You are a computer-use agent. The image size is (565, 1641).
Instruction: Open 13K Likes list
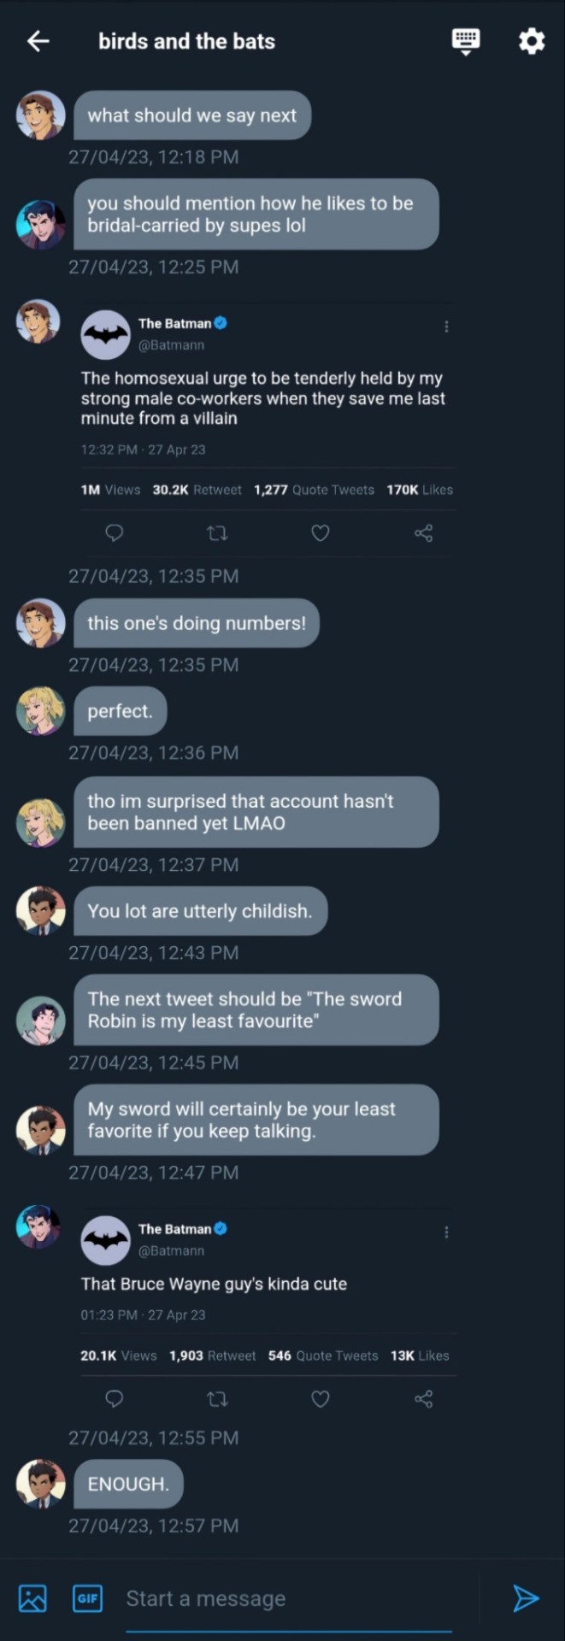pos(419,1356)
